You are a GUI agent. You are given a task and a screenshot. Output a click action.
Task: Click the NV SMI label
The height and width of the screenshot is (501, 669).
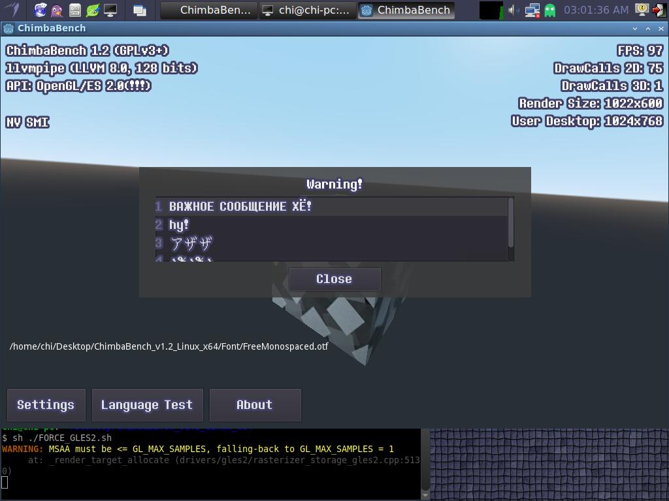click(27, 122)
